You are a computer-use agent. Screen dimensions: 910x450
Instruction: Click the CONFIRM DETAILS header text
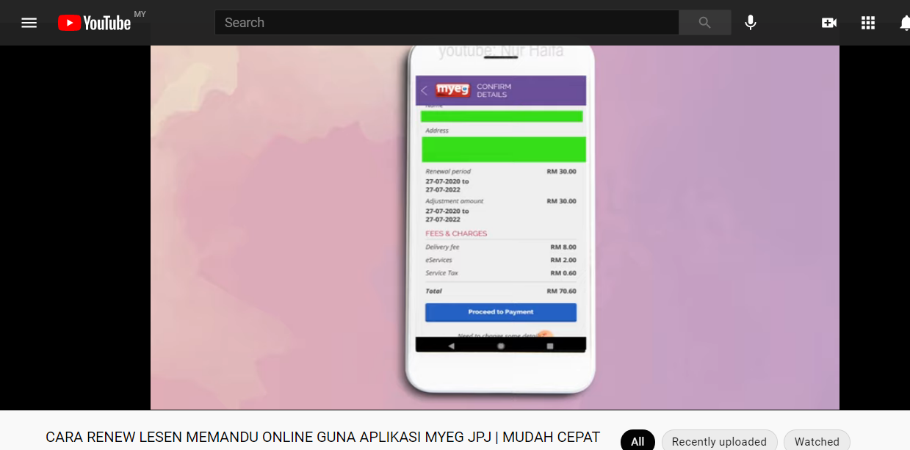pos(494,90)
